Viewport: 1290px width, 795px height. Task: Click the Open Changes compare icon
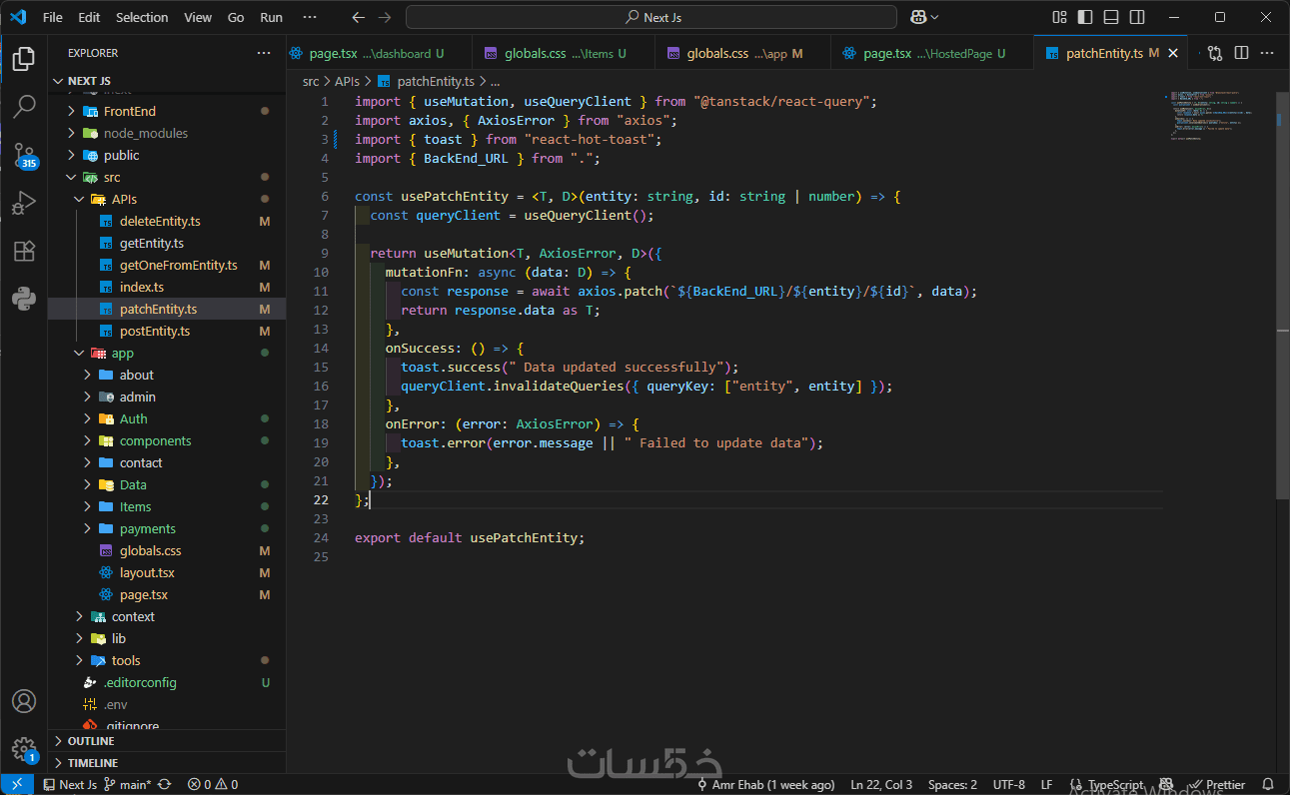coord(1215,53)
